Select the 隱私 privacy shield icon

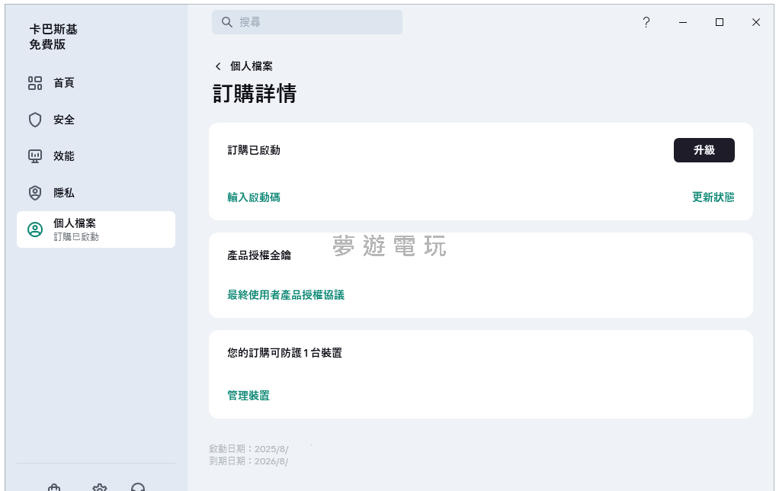35,193
